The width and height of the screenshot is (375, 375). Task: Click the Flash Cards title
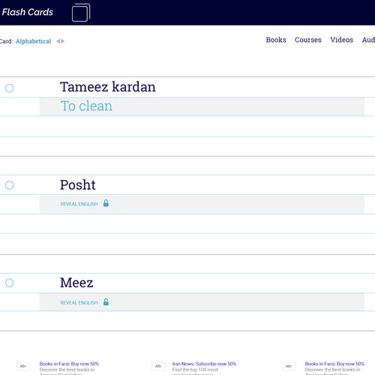click(x=28, y=12)
